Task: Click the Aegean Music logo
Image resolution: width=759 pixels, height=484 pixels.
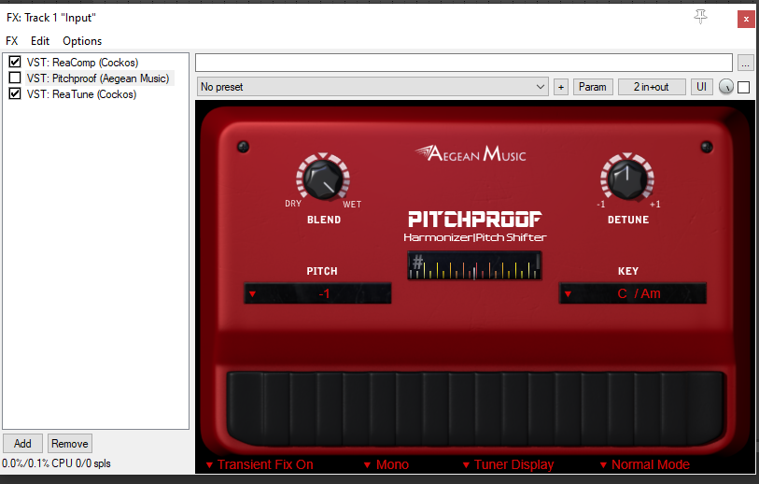Action: pos(471,153)
